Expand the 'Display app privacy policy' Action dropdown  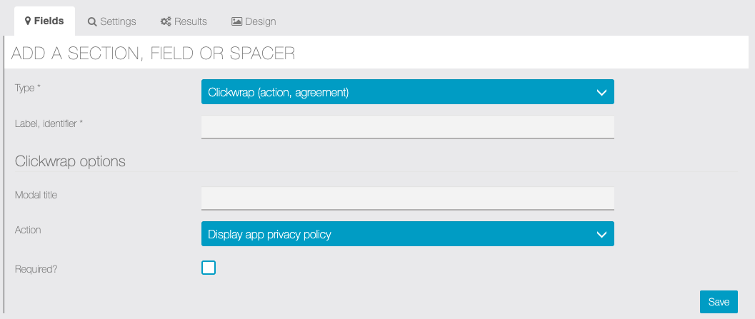pos(407,234)
